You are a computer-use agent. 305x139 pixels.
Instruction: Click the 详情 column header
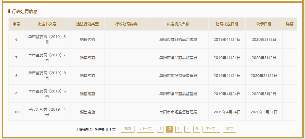click(289, 24)
